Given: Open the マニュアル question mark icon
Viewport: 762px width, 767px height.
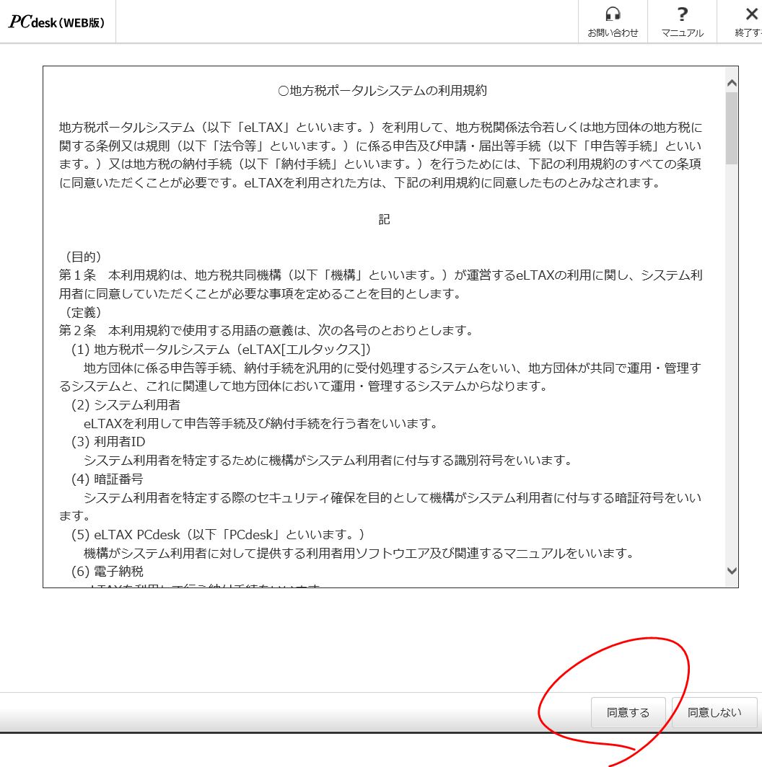Looking at the screenshot, I should (x=682, y=14).
